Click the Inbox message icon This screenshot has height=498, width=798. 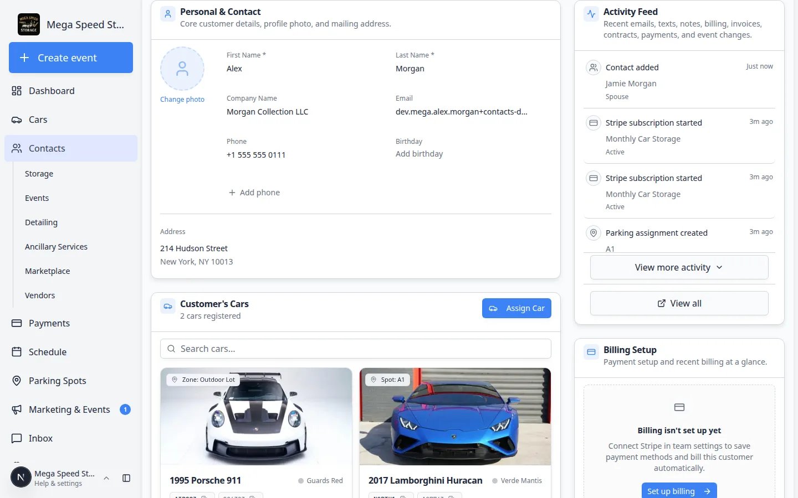(x=17, y=438)
